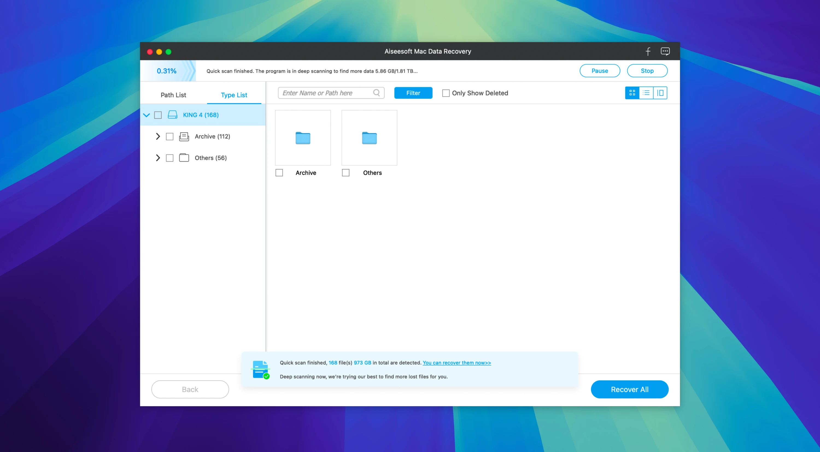
Task: Collapse the KING 4 tree item
Action: 147,115
